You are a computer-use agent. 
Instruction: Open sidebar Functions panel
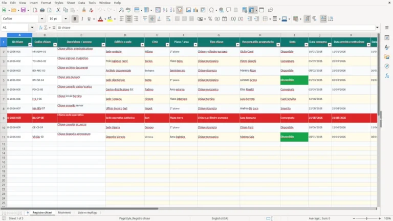[387, 76]
